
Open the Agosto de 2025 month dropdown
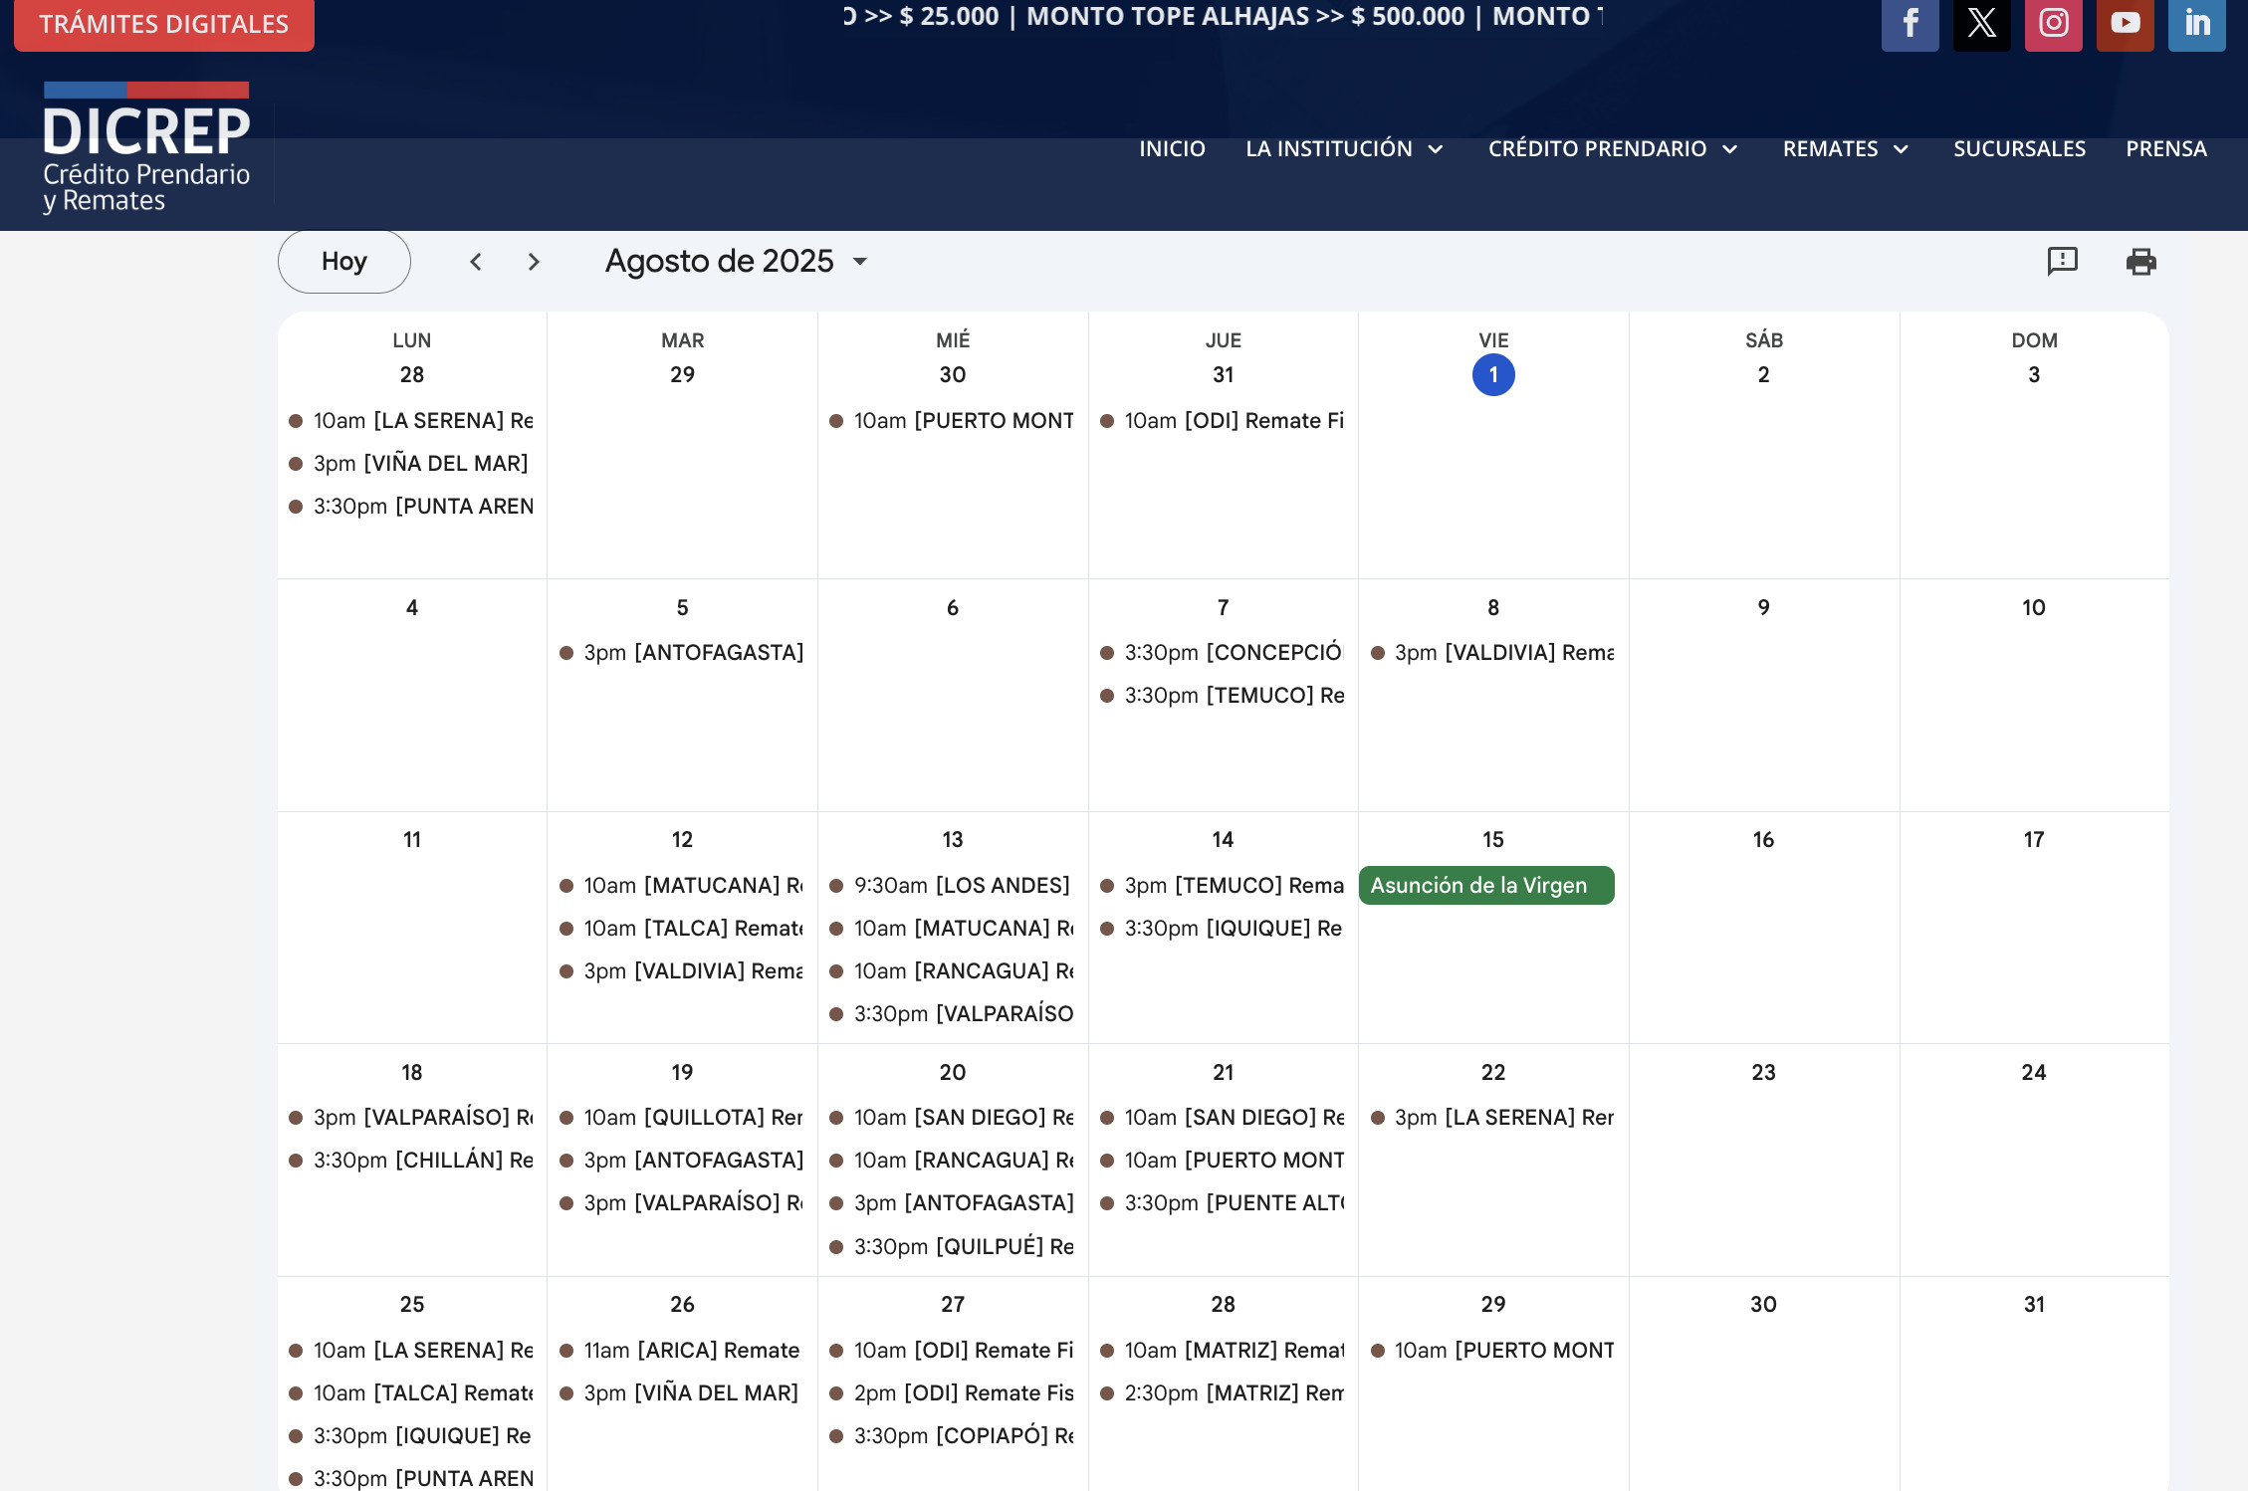tap(737, 262)
